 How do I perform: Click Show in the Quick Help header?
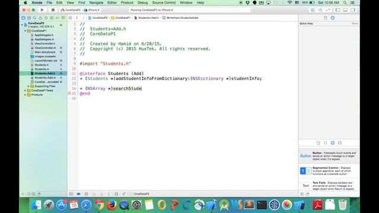(355, 24)
